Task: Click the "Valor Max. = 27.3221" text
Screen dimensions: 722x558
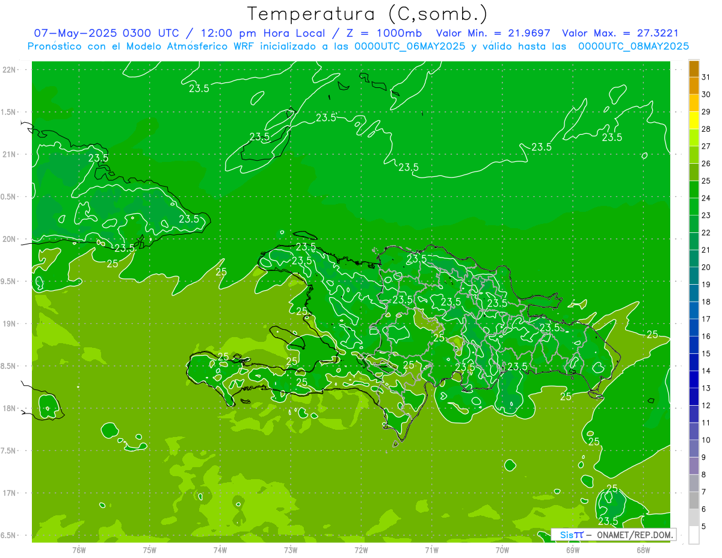Action: pyautogui.click(x=621, y=33)
